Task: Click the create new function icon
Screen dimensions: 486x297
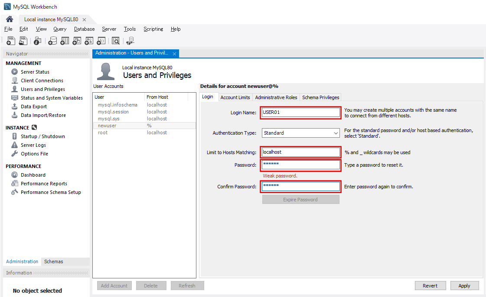Action: tap(101, 41)
